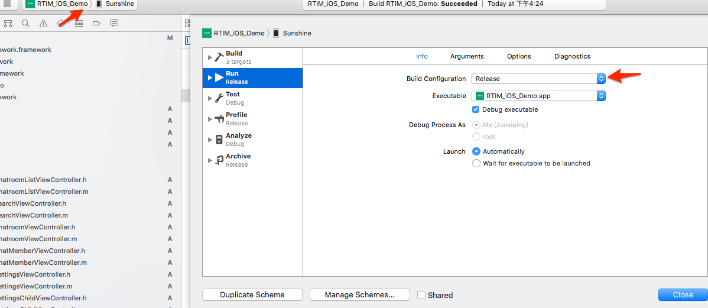
Task: Open the Executable dropdown
Action: (x=538, y=96)
